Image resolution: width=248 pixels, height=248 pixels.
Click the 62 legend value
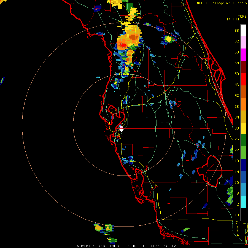click(x=237, y=41)
